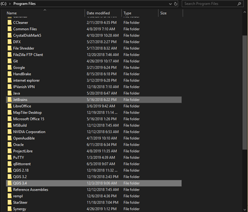
Task: Select the ProjectLibre folder icon
Action: click(10, 151)
